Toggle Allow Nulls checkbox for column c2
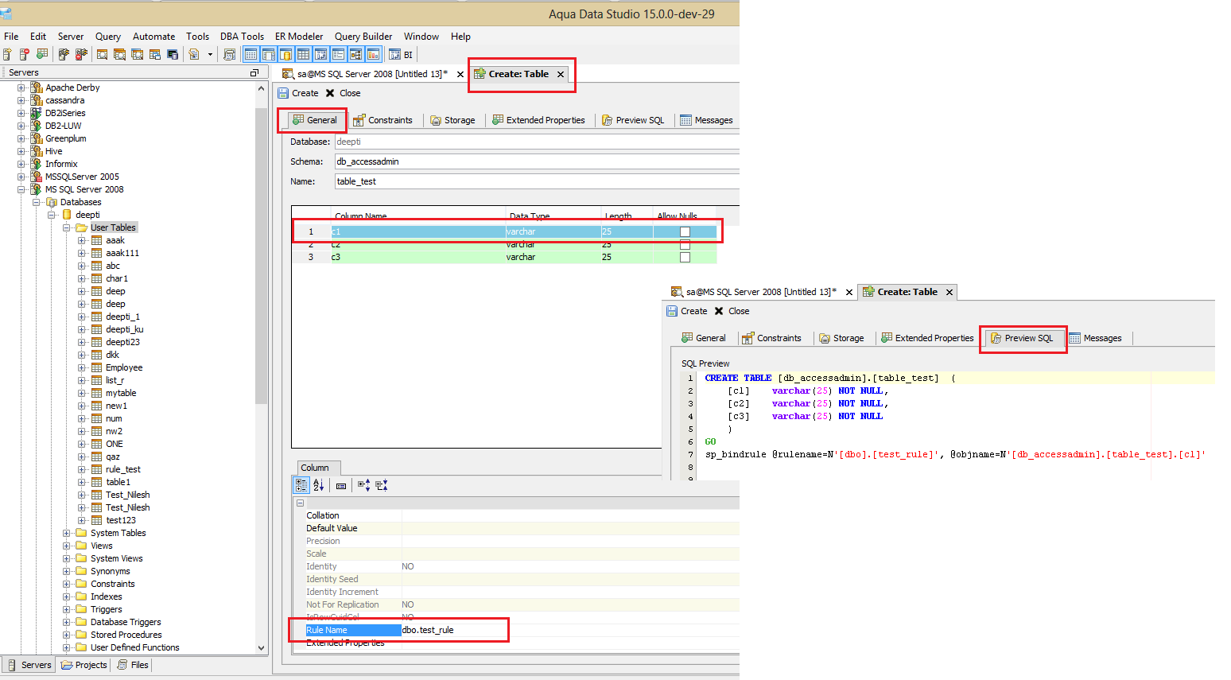The image size is (1231, 680). click(x=685, y=245)
